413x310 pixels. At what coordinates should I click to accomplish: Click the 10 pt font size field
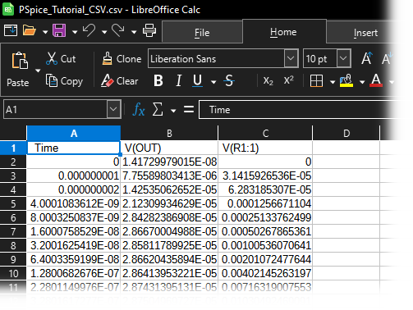tap(319, 58)
